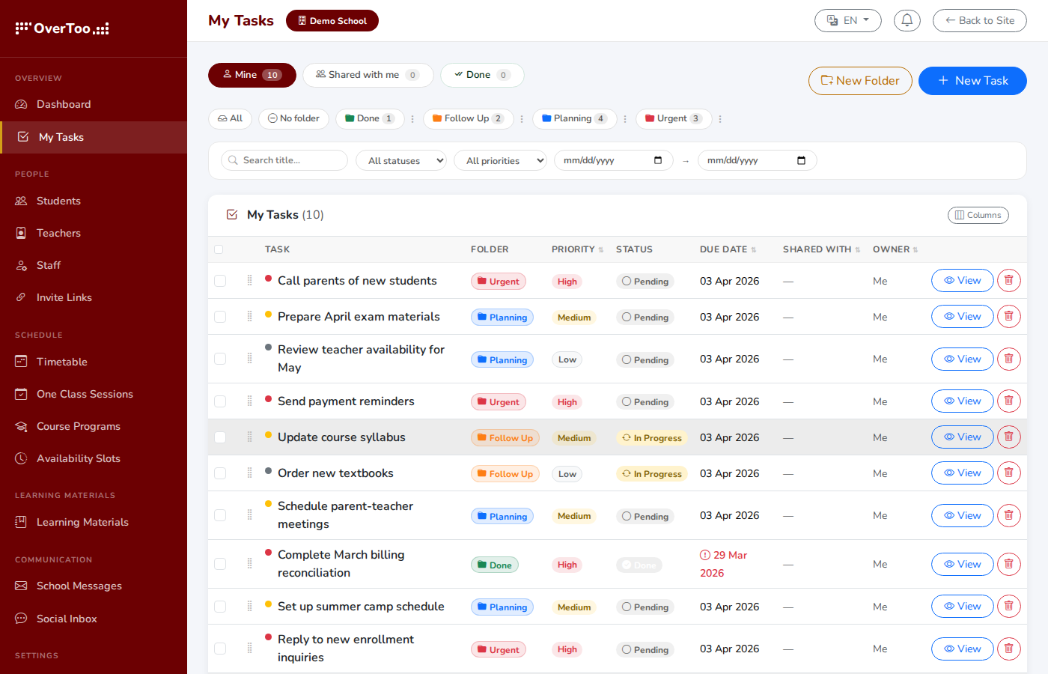Open Learning Materials from the sidebar
This screenshot has width=1048, height=674.
[x=81, y=522]
